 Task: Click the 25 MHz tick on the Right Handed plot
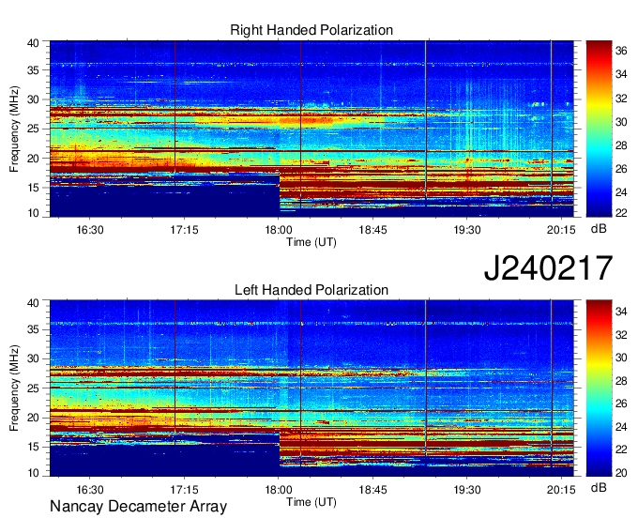pyautogui.click(x=33, y=129)
